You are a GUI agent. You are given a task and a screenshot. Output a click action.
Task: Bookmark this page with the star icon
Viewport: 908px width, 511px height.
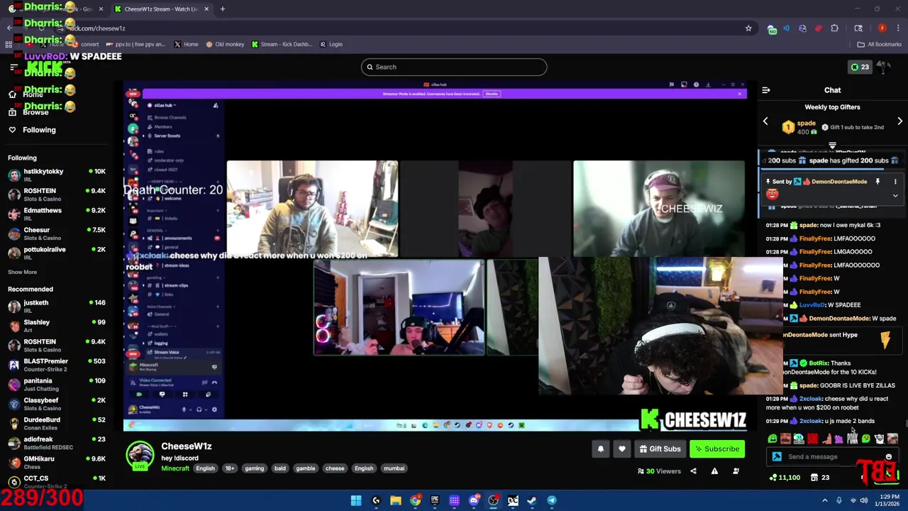coord(748,28)
